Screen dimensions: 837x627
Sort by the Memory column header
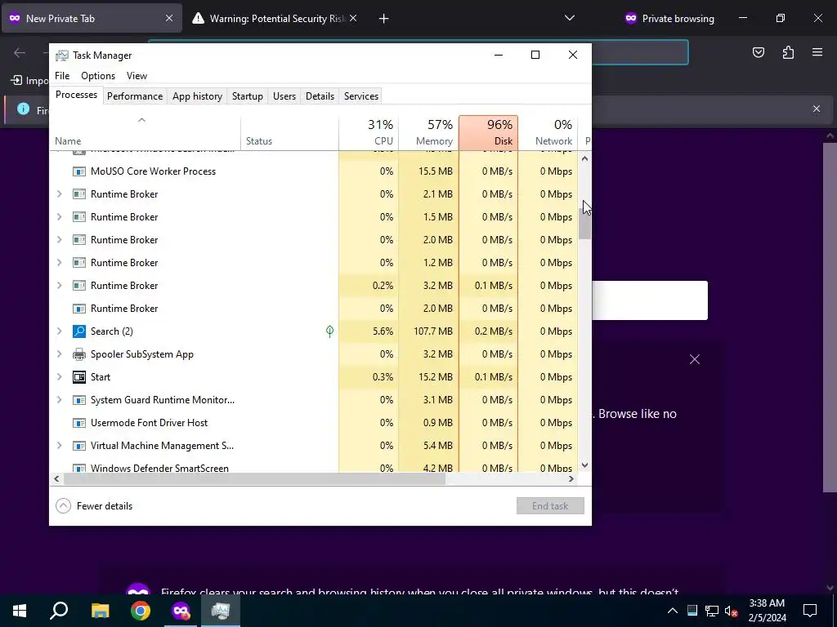tap(428, 133)
